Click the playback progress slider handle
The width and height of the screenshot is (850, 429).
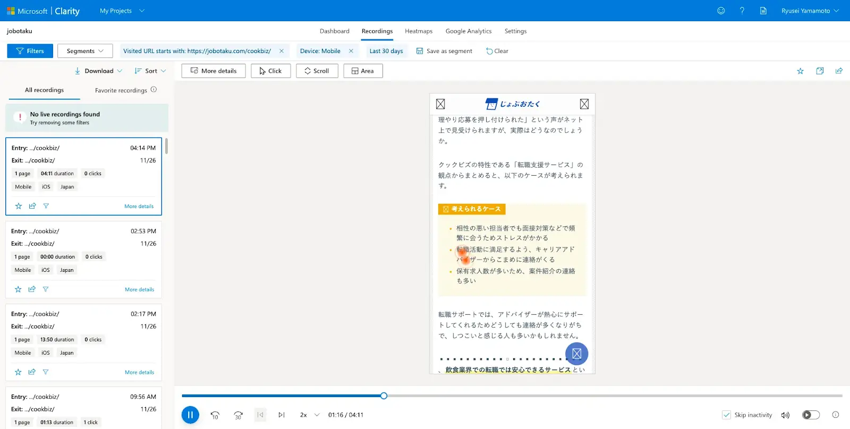(384, 396)
